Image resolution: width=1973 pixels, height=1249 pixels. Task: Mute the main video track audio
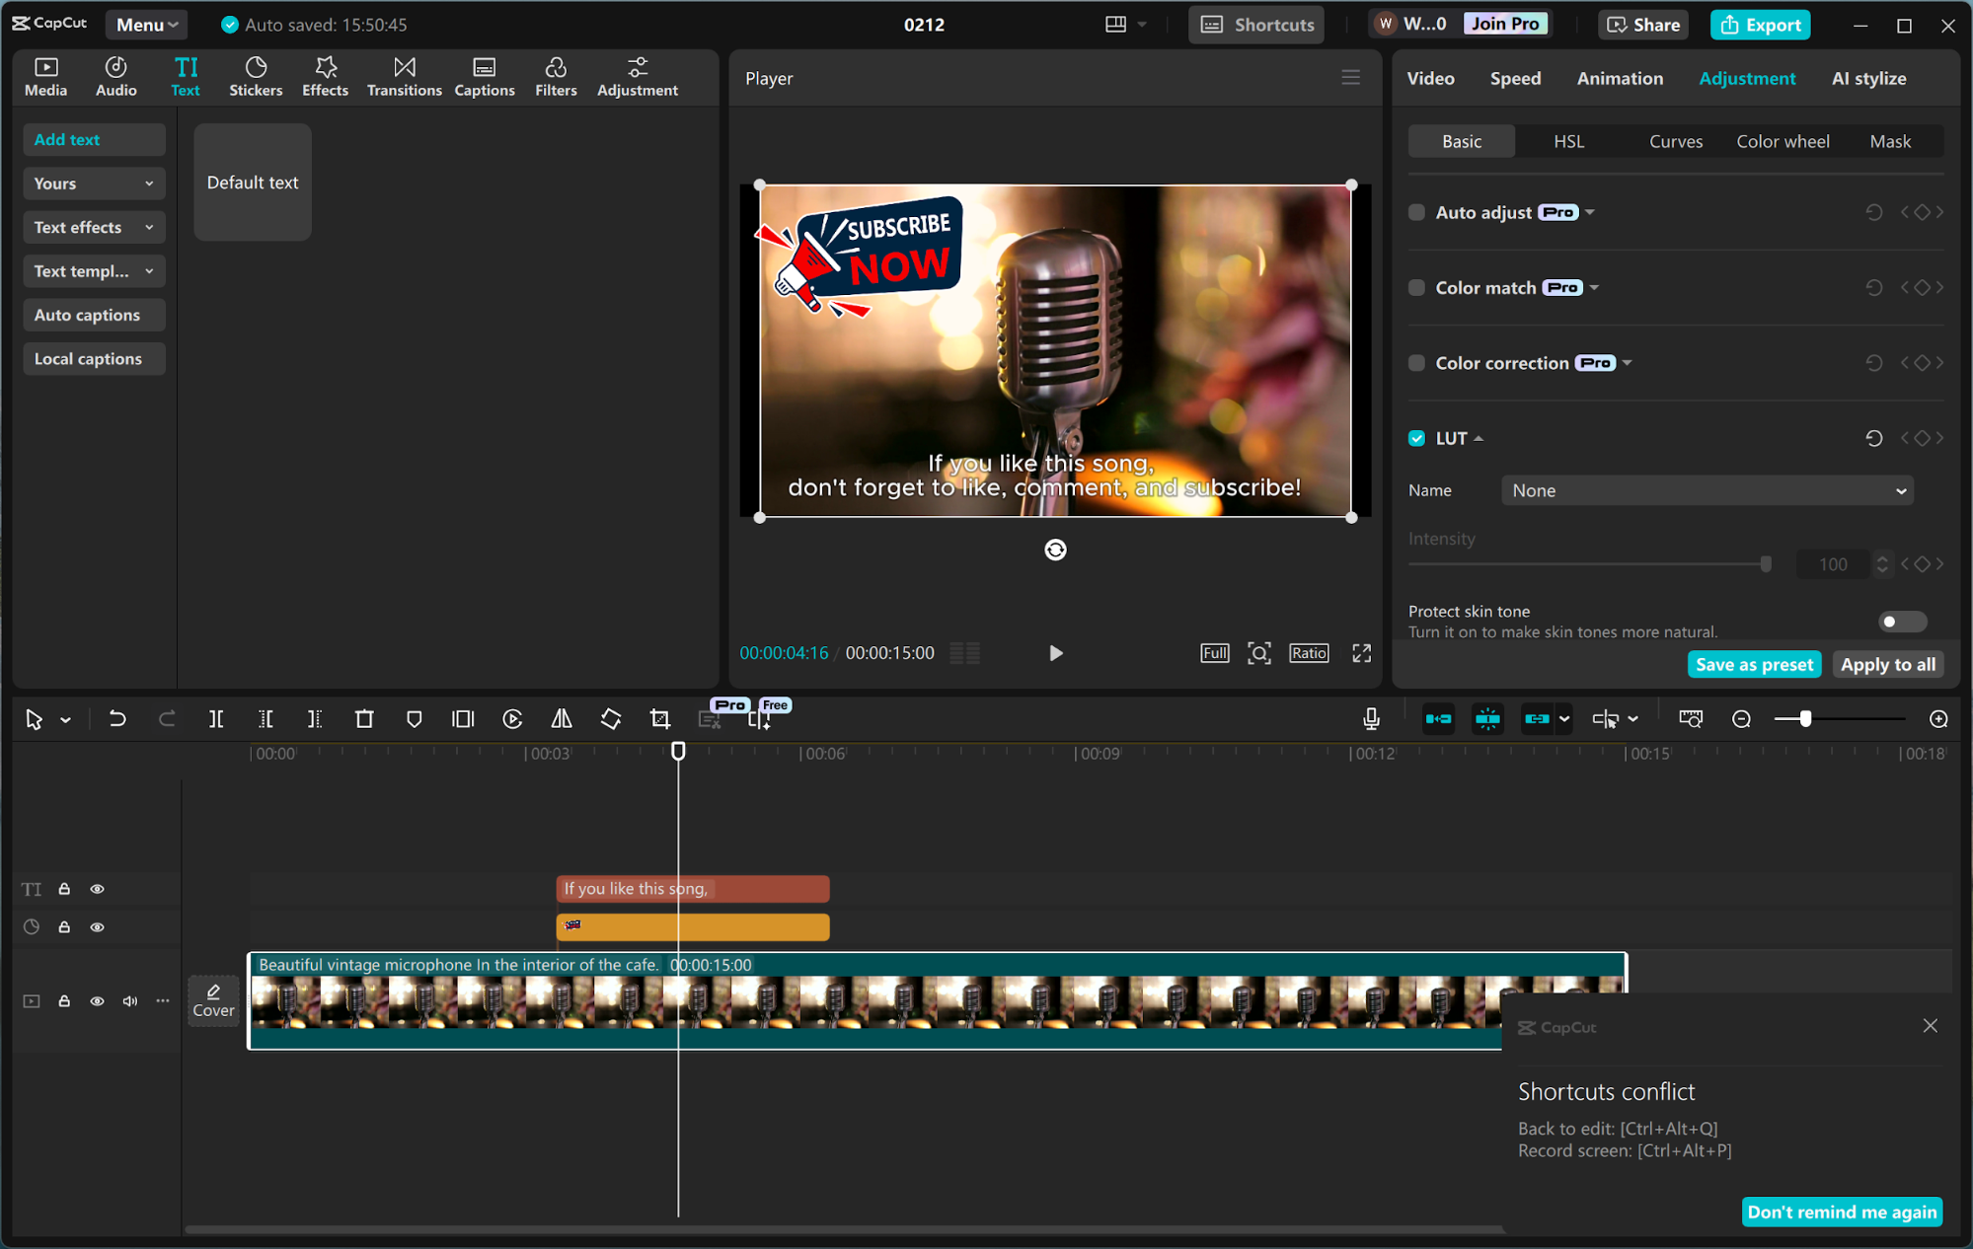tap(129, 1001)
